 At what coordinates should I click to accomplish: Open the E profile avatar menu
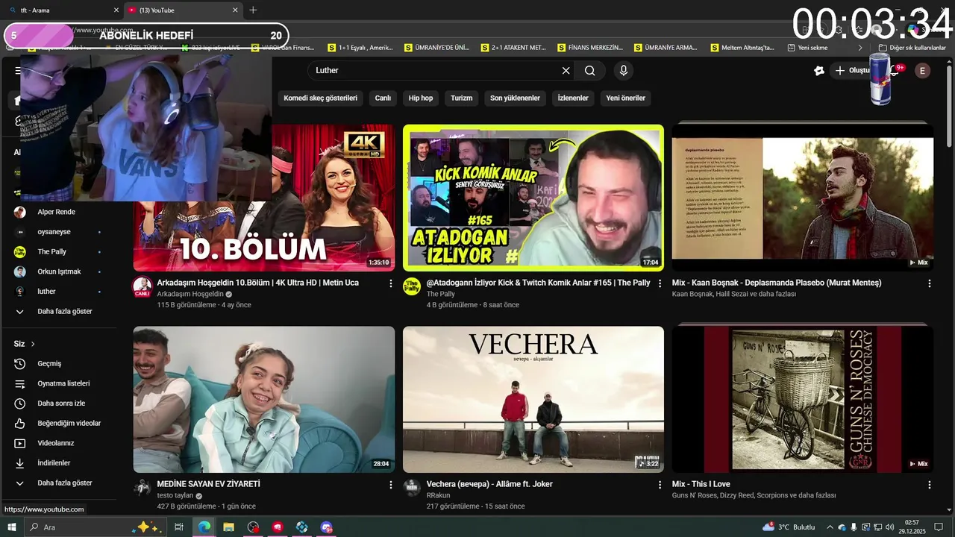[923, 71]
